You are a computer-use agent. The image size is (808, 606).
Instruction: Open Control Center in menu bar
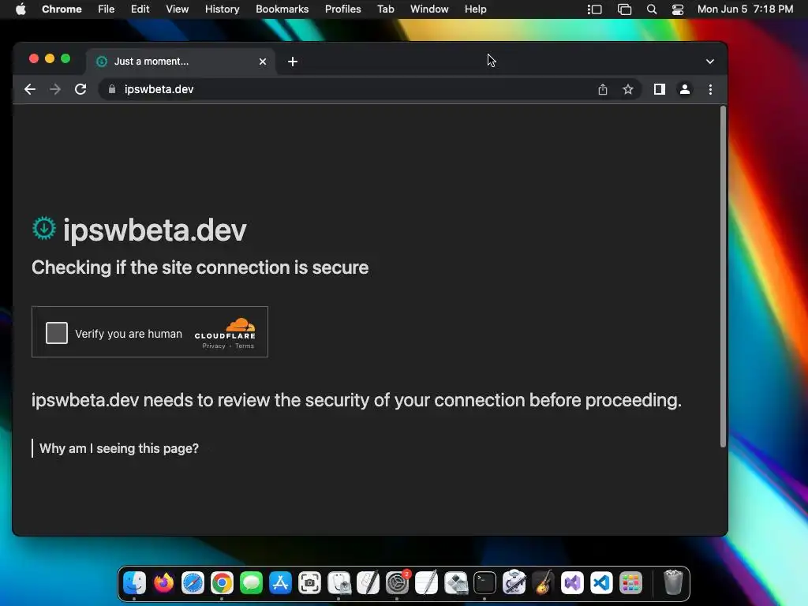pos(678,9)
